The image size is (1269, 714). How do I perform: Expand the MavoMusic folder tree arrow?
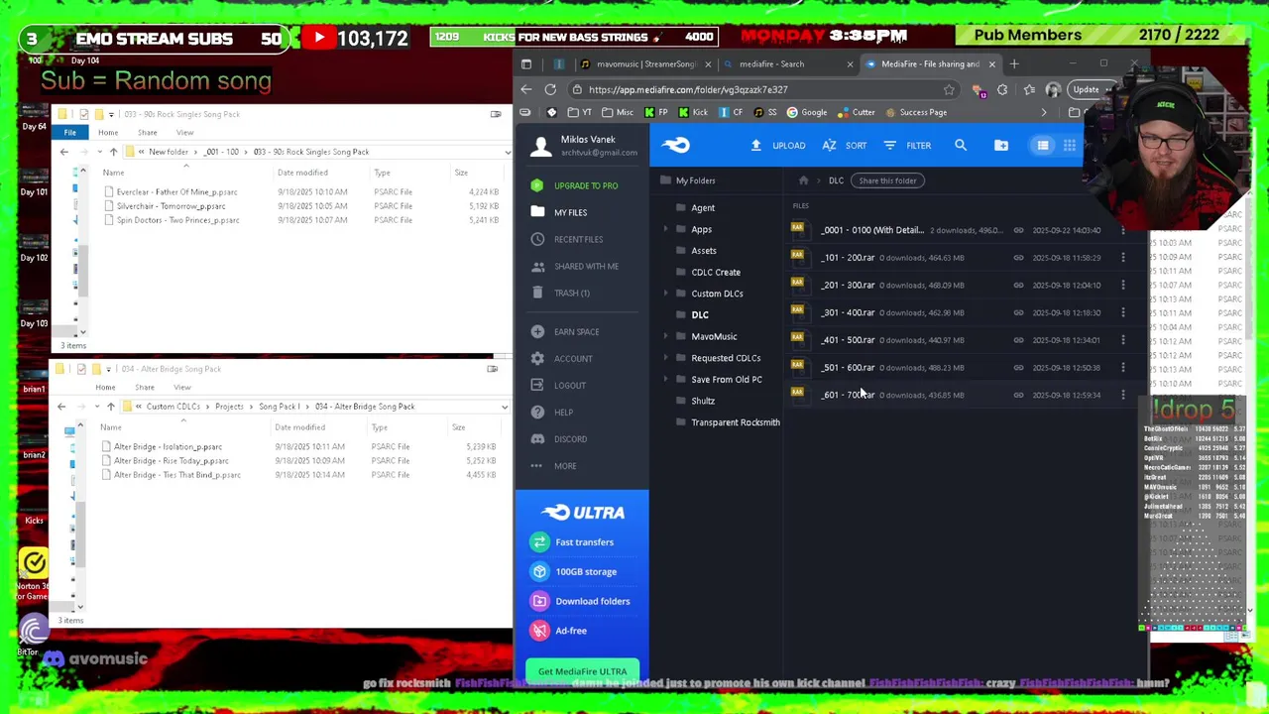pos(666,336)
